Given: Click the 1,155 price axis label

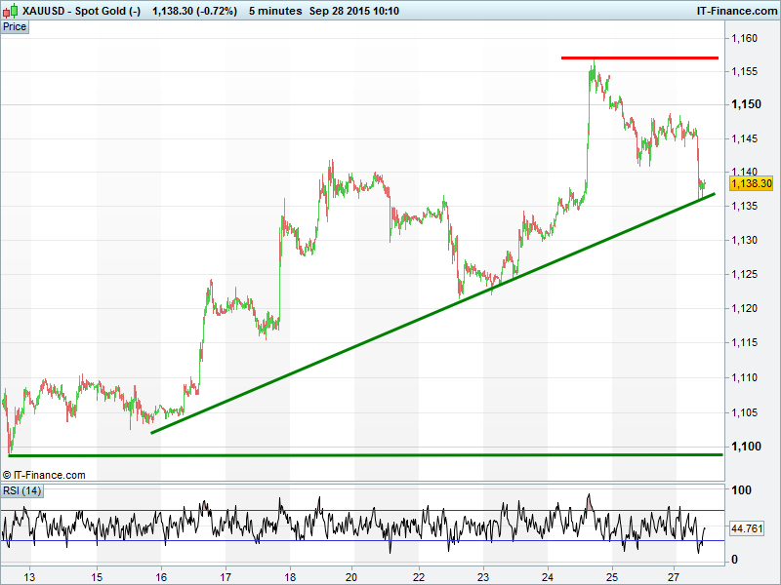Looking at the screenshot, I should coord(744,71).
